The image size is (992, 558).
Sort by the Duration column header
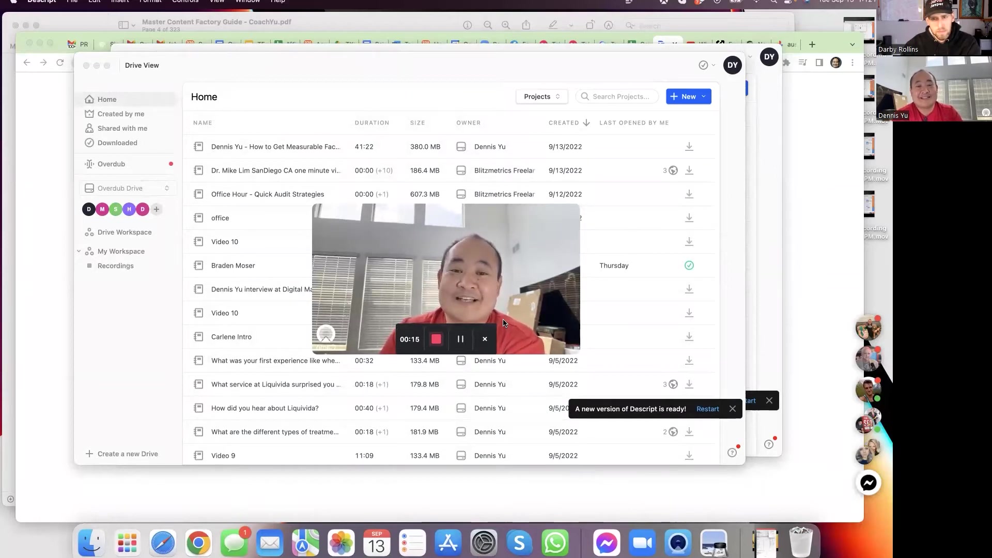pyautogui.click(x=372, y=123)
